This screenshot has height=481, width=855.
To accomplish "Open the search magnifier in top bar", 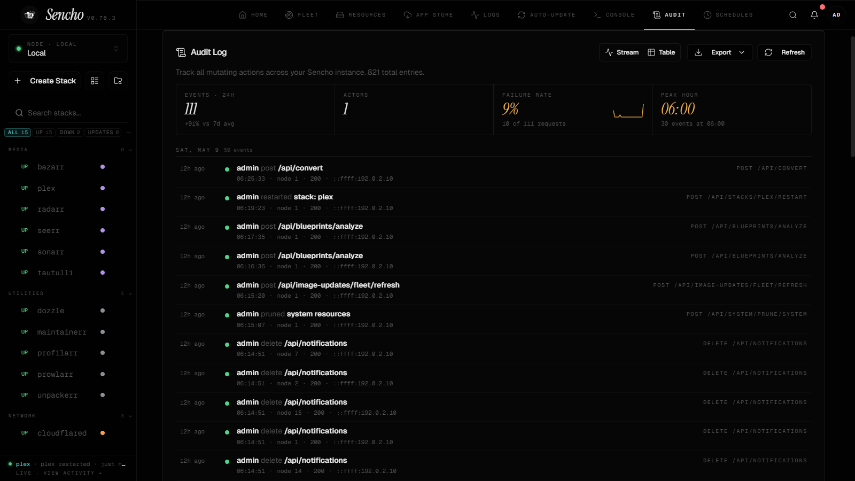I will coord(793,15).
